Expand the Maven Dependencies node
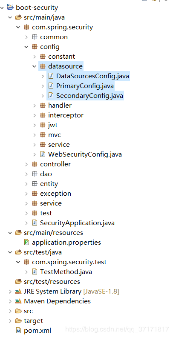The image size is (173, 337). point(10,301)
